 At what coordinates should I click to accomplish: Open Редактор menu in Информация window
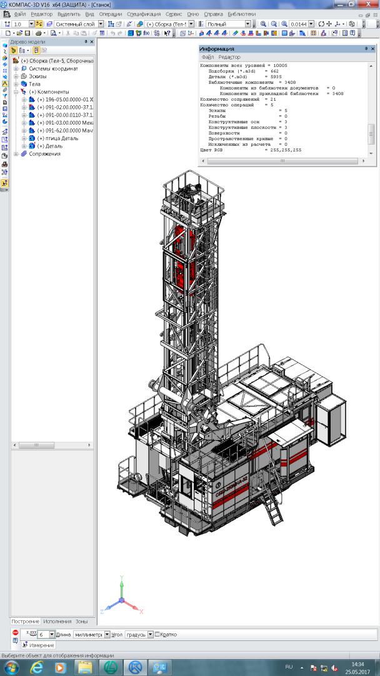coord(229,57)
